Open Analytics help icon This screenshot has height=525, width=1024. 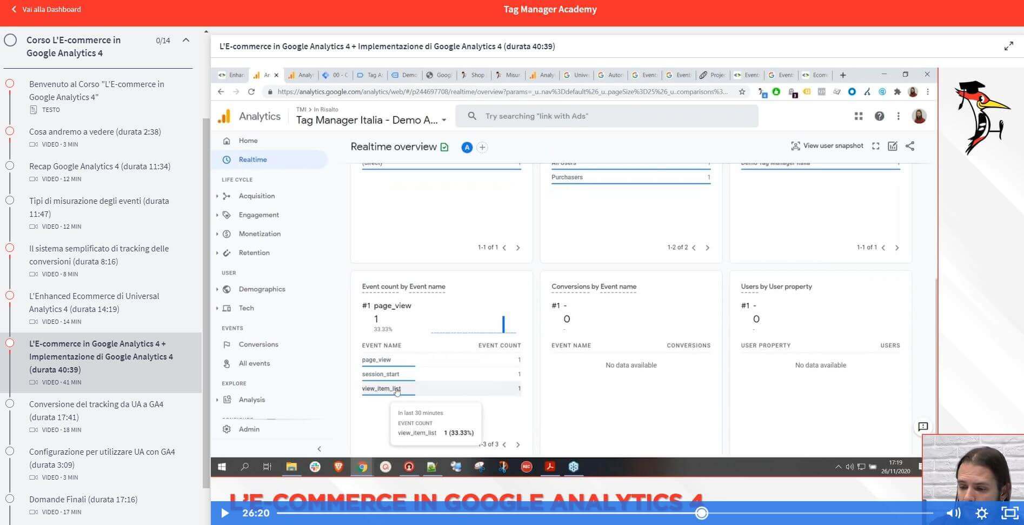coord(879,116)
